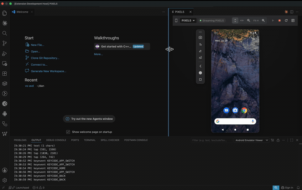Zoom in on the emulator view

coord(263,21)
